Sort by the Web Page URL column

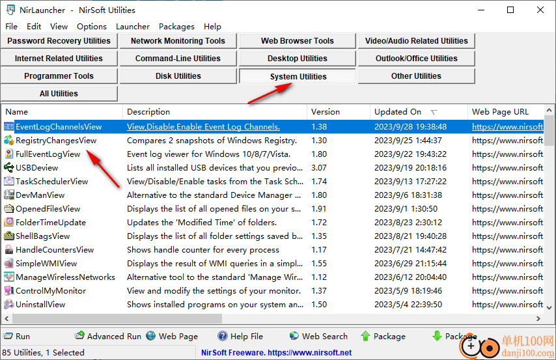click(x=506, y=112)
